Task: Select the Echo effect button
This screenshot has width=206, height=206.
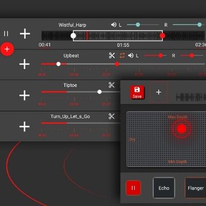Action: (164, 188)
